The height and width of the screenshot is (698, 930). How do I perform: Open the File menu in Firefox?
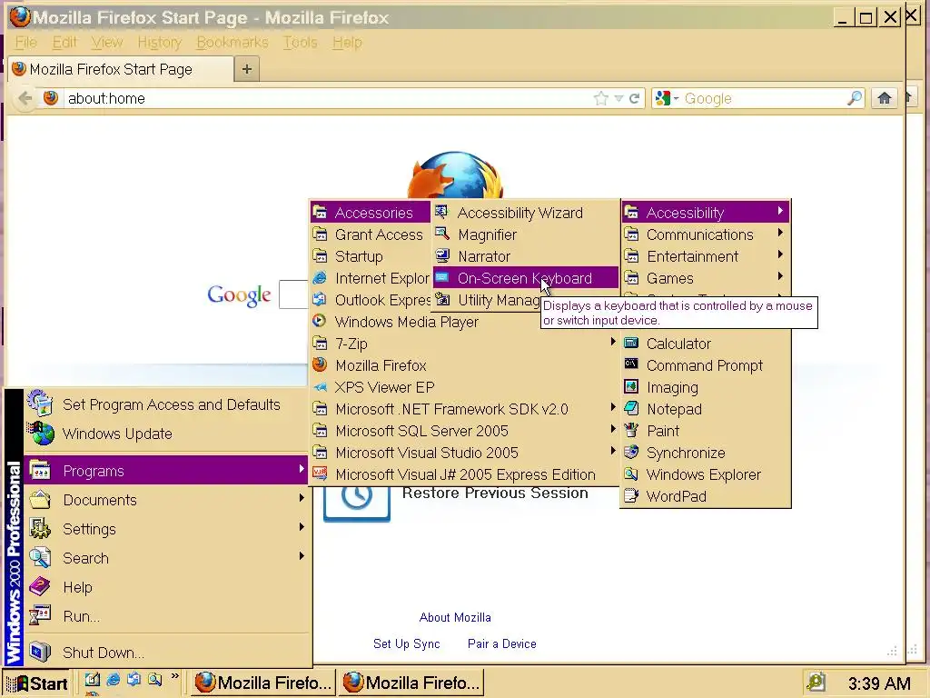pyautogui.click(x=25, y=42)
